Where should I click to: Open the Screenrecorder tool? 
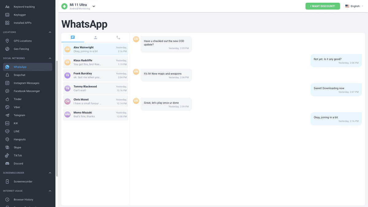[23, 181]
